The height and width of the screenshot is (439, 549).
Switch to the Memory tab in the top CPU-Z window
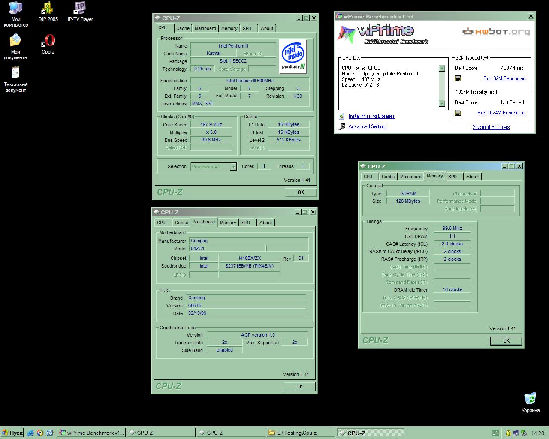click(229, 28)
